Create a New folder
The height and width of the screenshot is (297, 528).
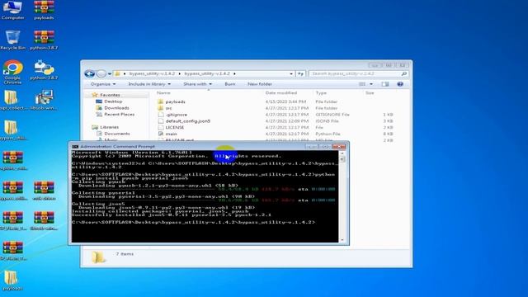pyautogui.click(x=260, y=84)
